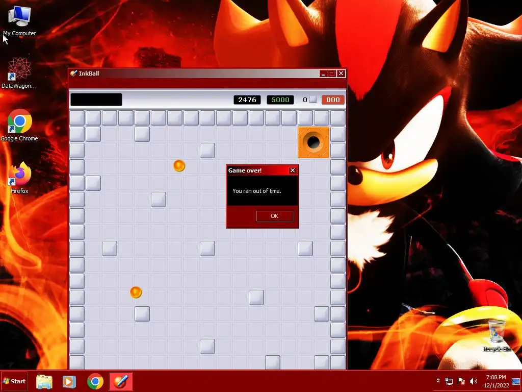Close the Game over dialog with its X
Viewport: 522px width, 392px height.
[x=293, y=170]
